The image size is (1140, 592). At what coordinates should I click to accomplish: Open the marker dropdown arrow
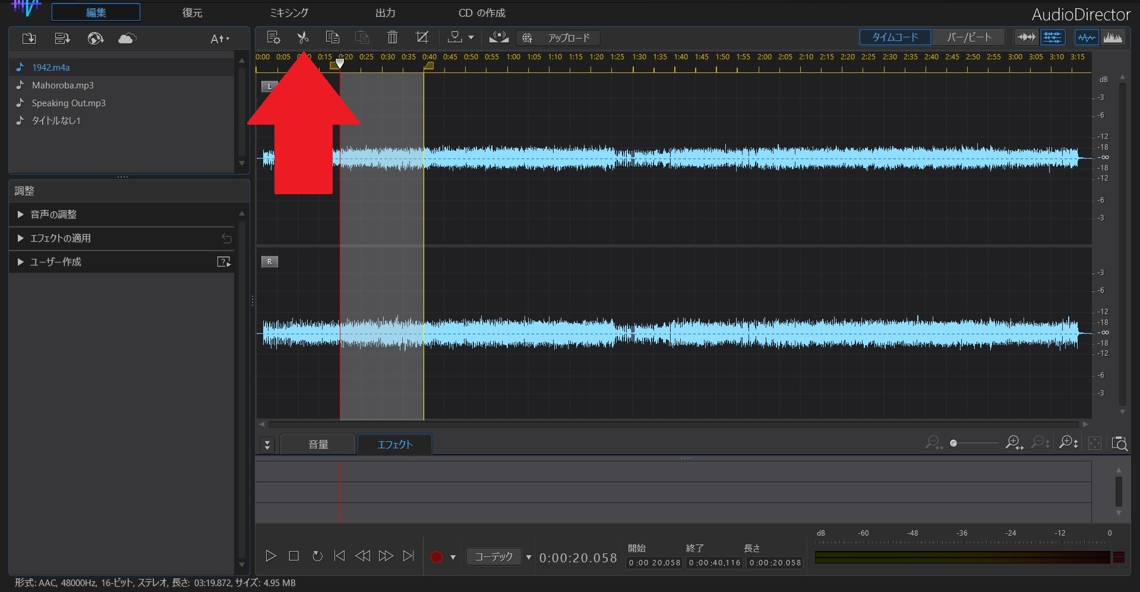[470, 37]
